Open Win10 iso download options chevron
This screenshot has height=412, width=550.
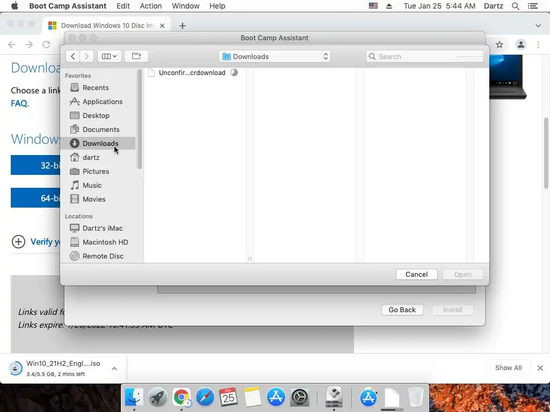click(x=114, y=369)
